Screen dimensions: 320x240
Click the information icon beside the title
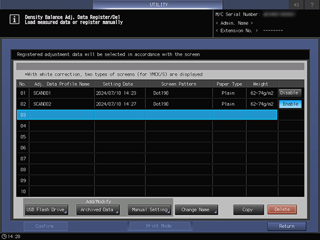[14, 19]
